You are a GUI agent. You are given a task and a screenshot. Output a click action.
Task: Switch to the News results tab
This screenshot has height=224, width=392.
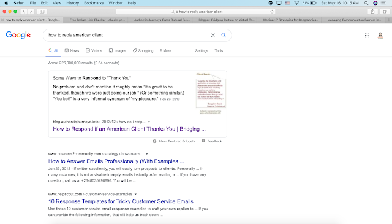72,50
